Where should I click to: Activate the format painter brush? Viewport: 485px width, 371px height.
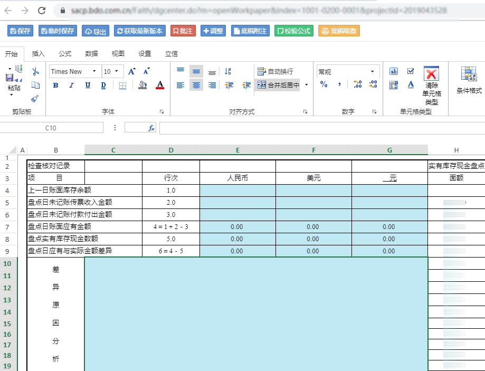[35, 99]
